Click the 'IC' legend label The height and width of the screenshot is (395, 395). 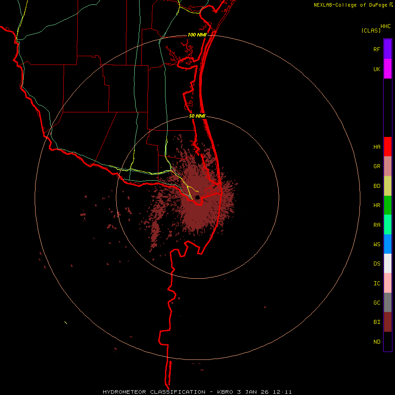coord(377,284)
